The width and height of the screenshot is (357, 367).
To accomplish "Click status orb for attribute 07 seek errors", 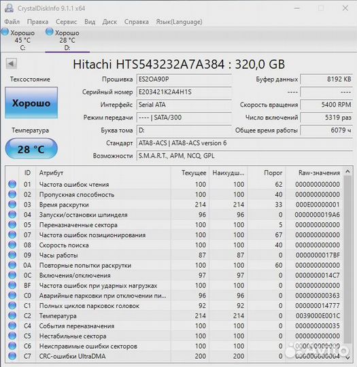I will [x=12, y=234].
